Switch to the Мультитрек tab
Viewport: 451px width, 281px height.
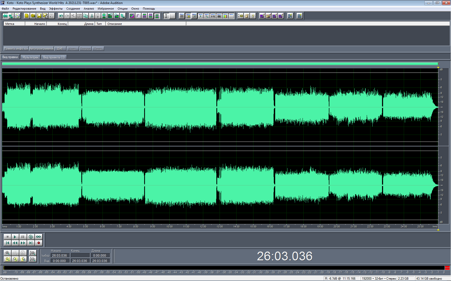30,57
